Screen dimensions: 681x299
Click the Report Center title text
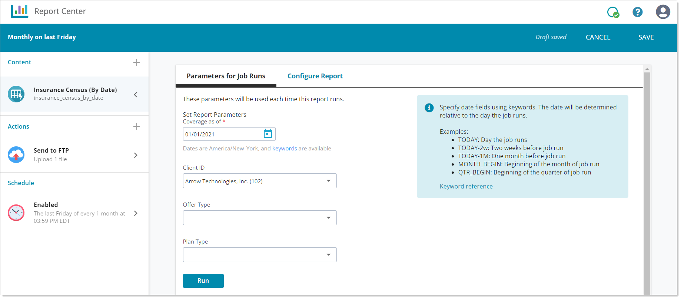click(60, 11)
